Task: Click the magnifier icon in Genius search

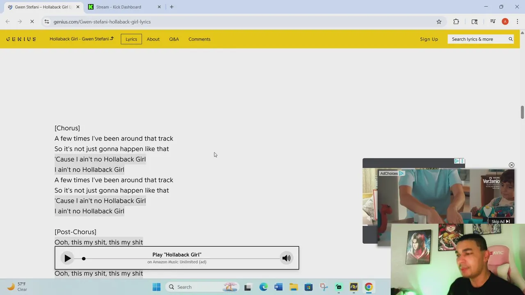Action: click(511, 39)
